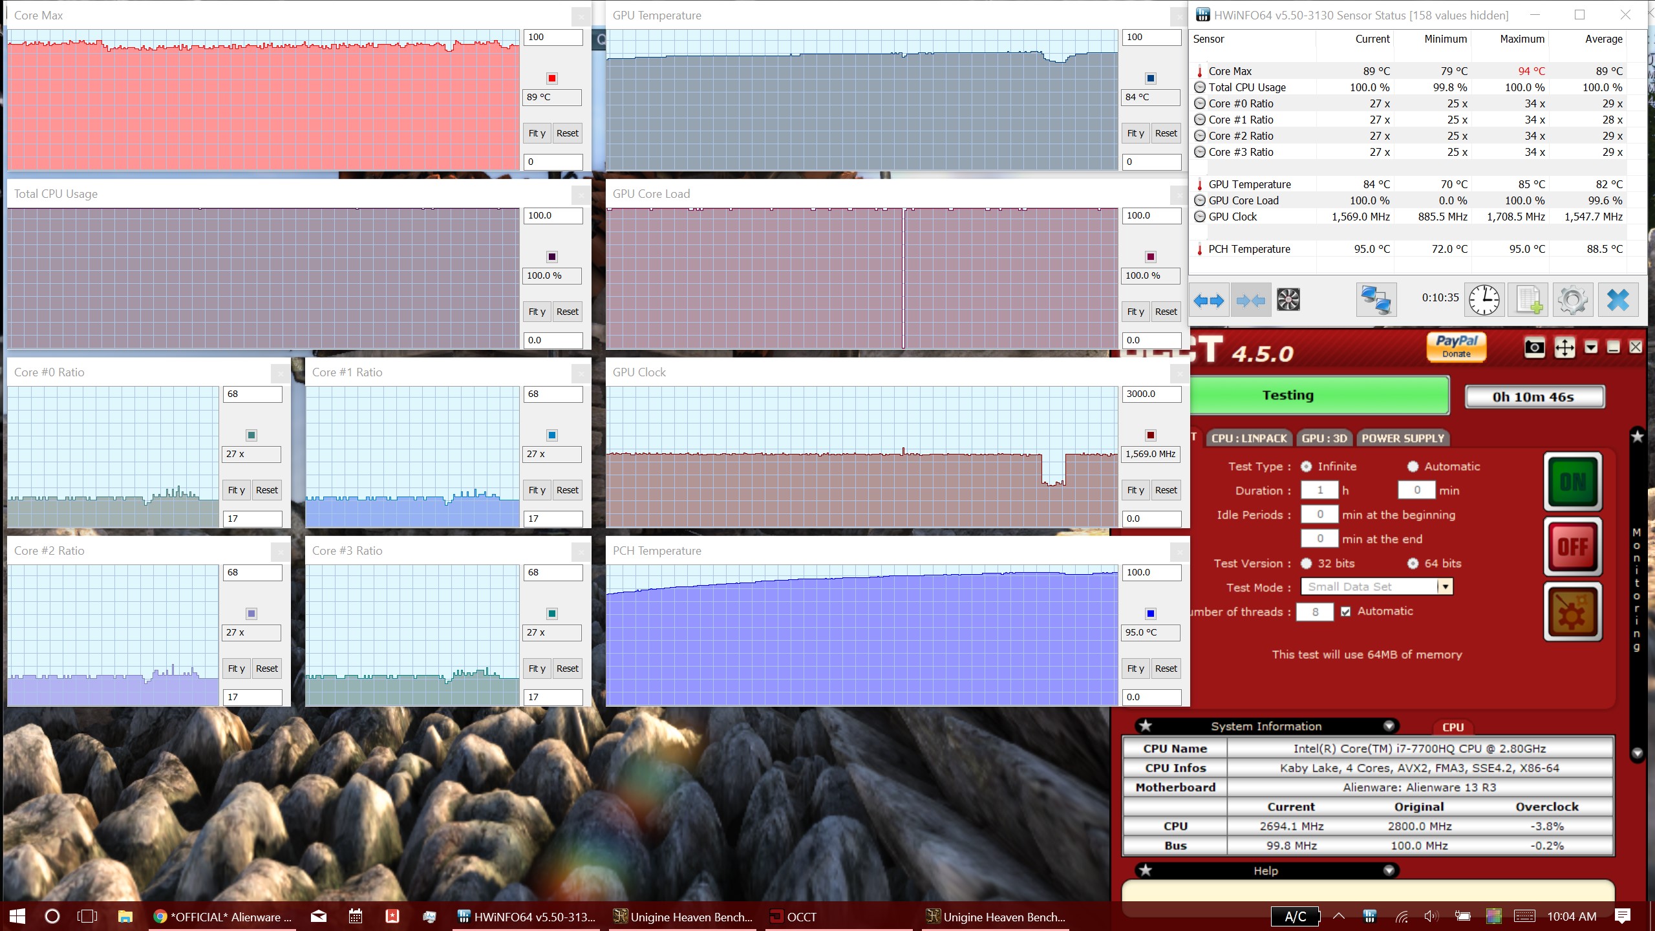
Task: Open Action Center notifications icon
Action: click(x=1622, y=916)
